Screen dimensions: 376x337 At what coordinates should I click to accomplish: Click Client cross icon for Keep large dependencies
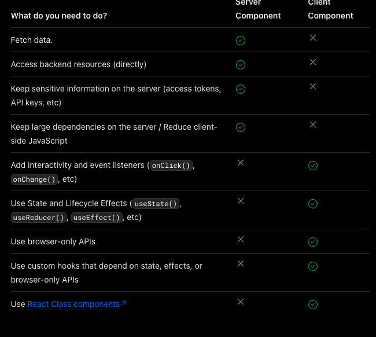coord(313,124)
